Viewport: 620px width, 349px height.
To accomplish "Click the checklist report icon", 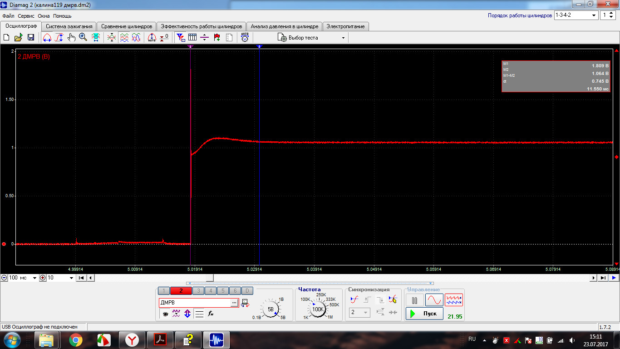I will point(229,38).
